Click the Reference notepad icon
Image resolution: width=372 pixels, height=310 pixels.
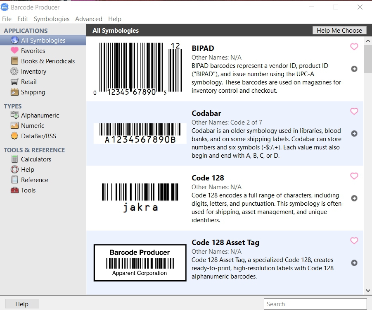point(14,180)
